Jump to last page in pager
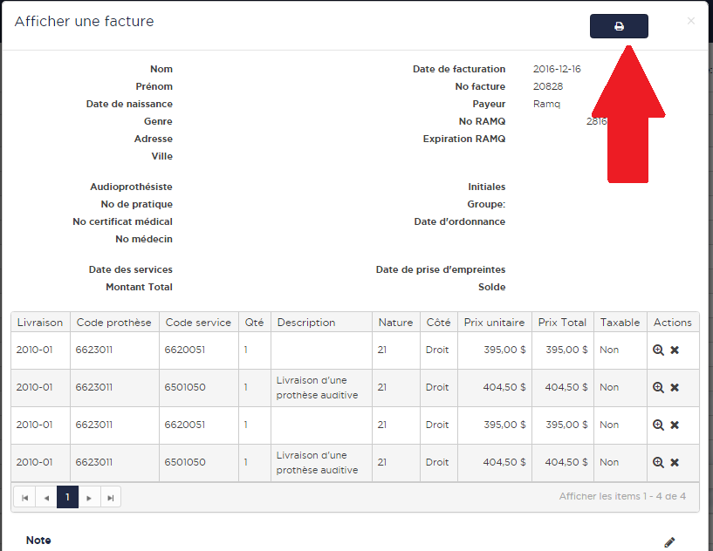Screen dimensions: 713x551 [x=110, y=497]
